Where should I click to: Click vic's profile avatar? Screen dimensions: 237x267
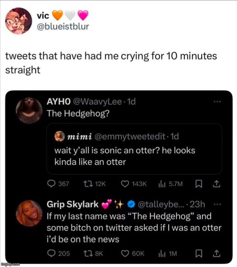(x=18, y=20)
